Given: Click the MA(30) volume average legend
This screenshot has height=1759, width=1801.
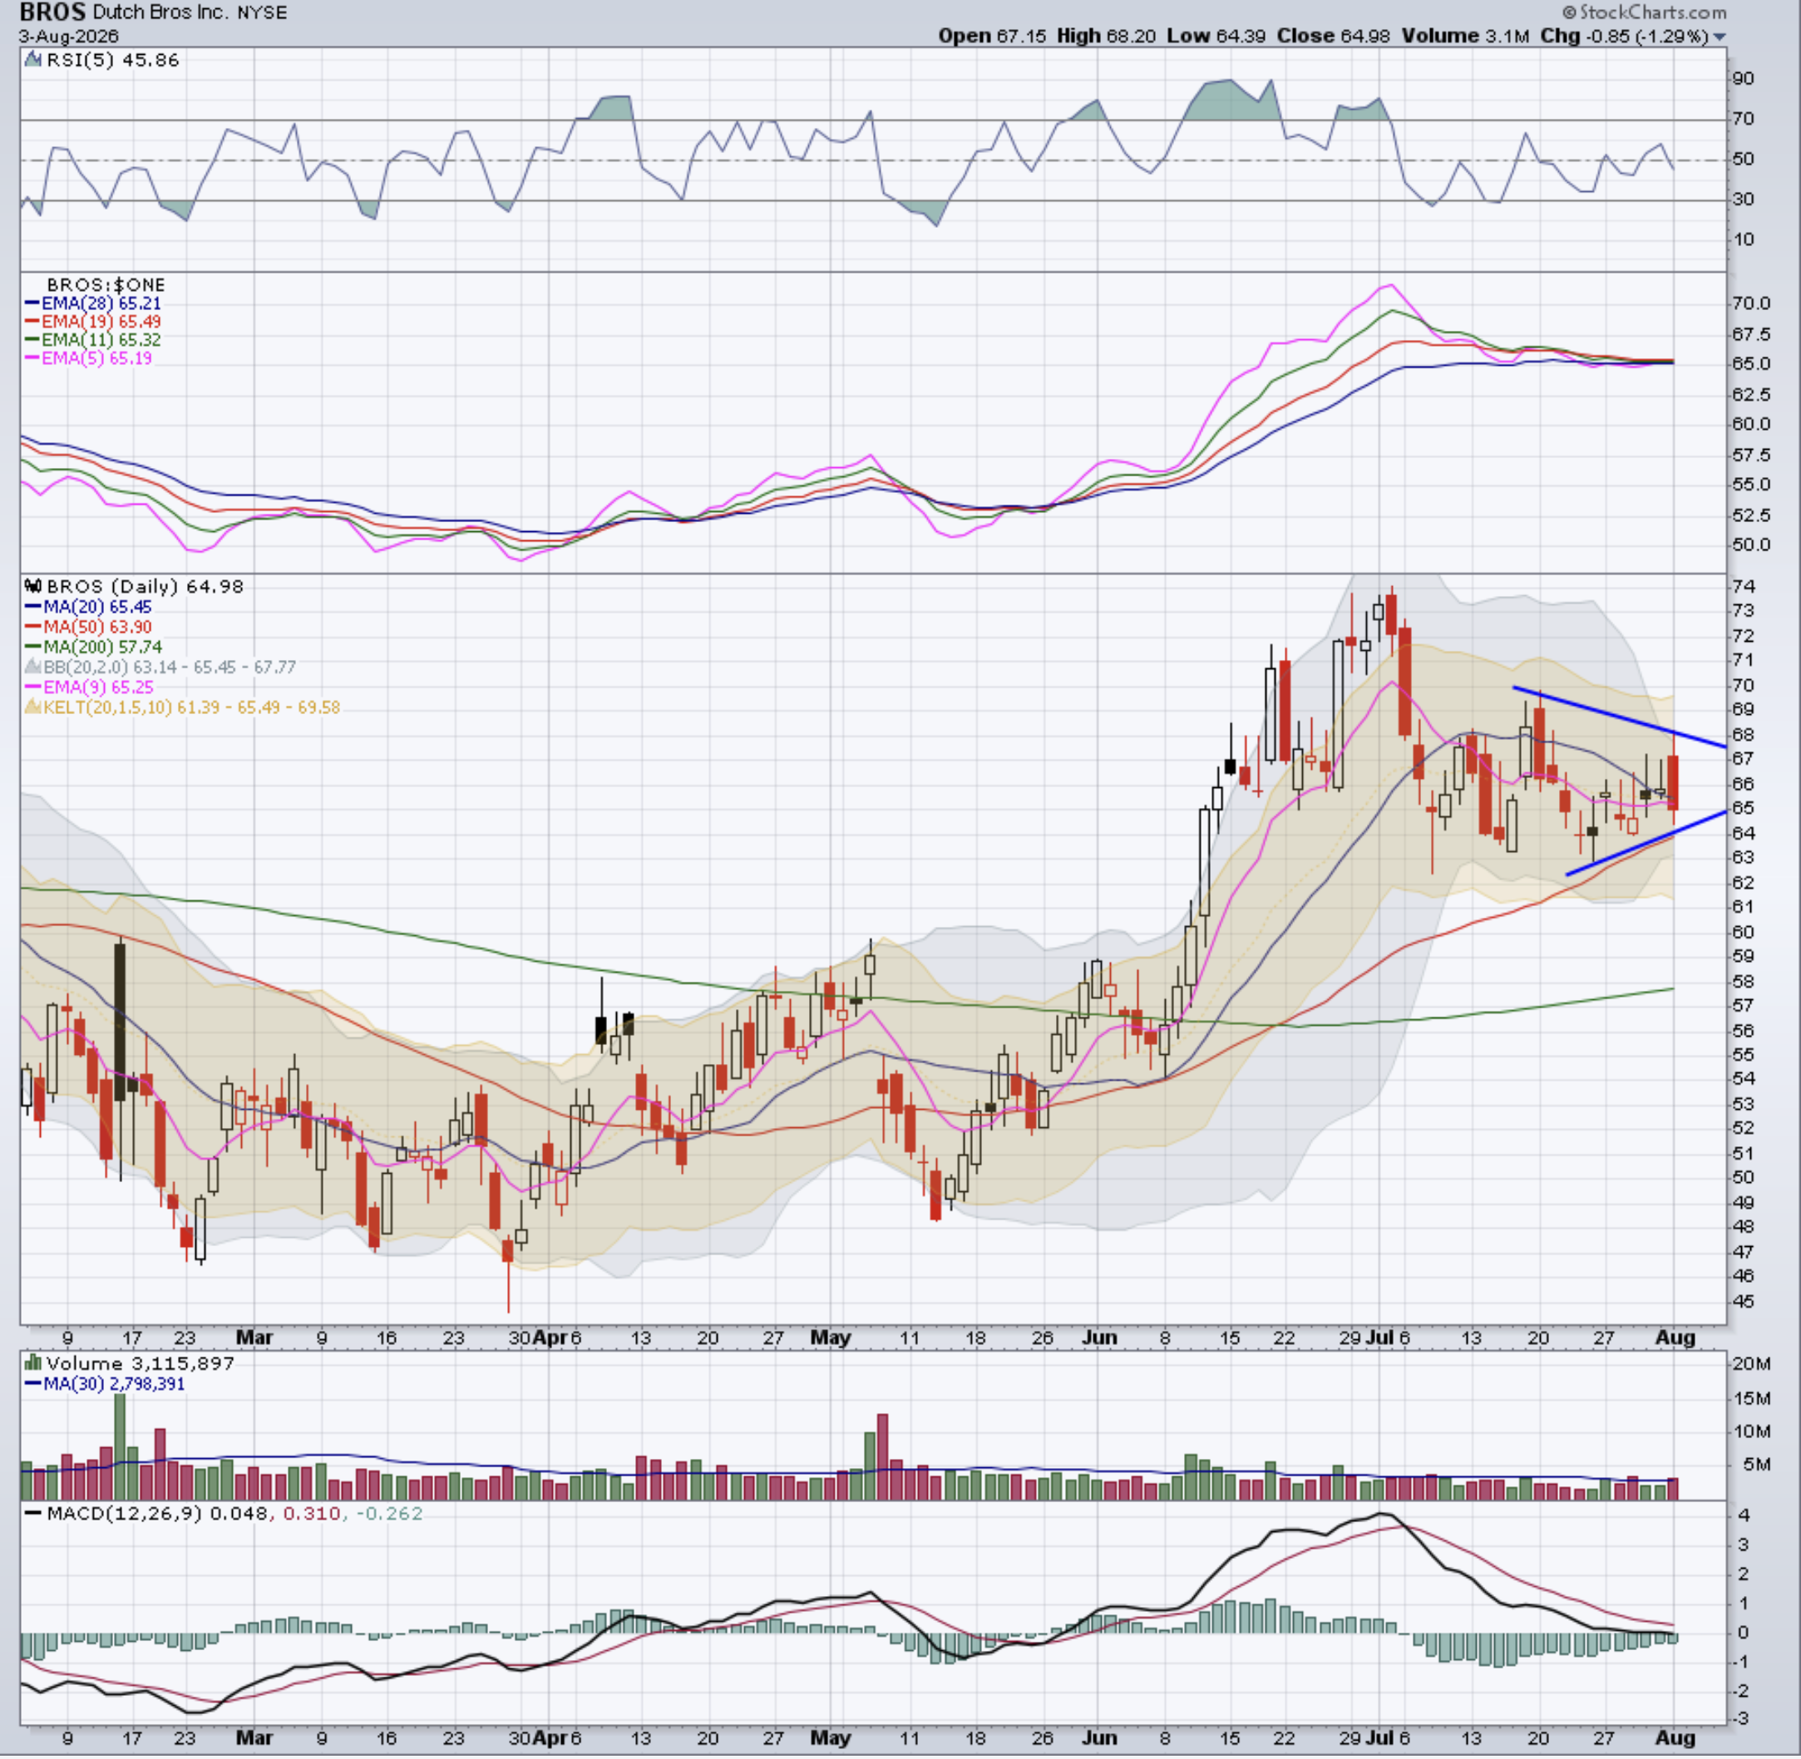Looking at the screenshot, I should pos(105,1383).
